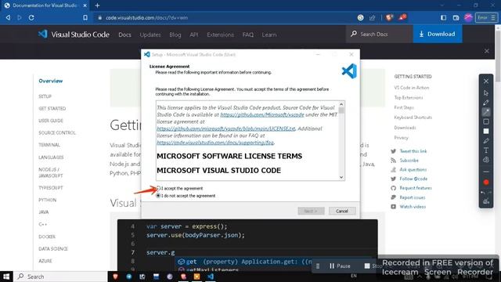The width and height of the screenshot is (501, 282).
Task: Open the Brave wallet icon
Action: click(456, 17)
